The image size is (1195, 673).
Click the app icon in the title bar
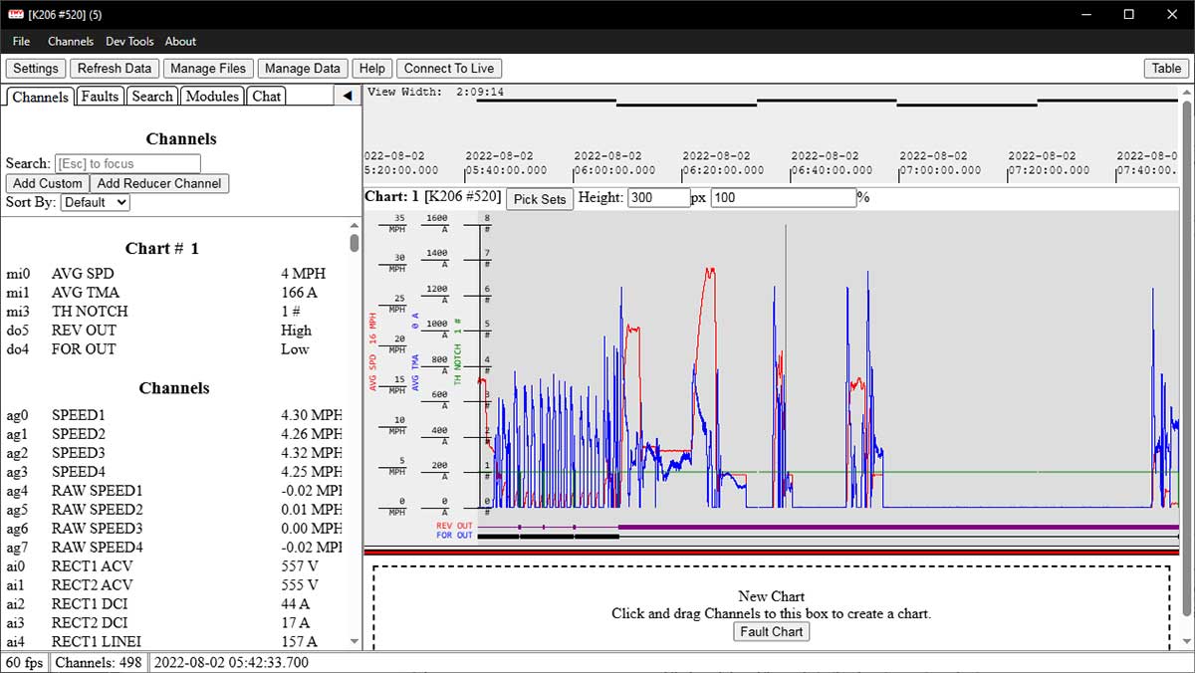click(x=15, y=14)
